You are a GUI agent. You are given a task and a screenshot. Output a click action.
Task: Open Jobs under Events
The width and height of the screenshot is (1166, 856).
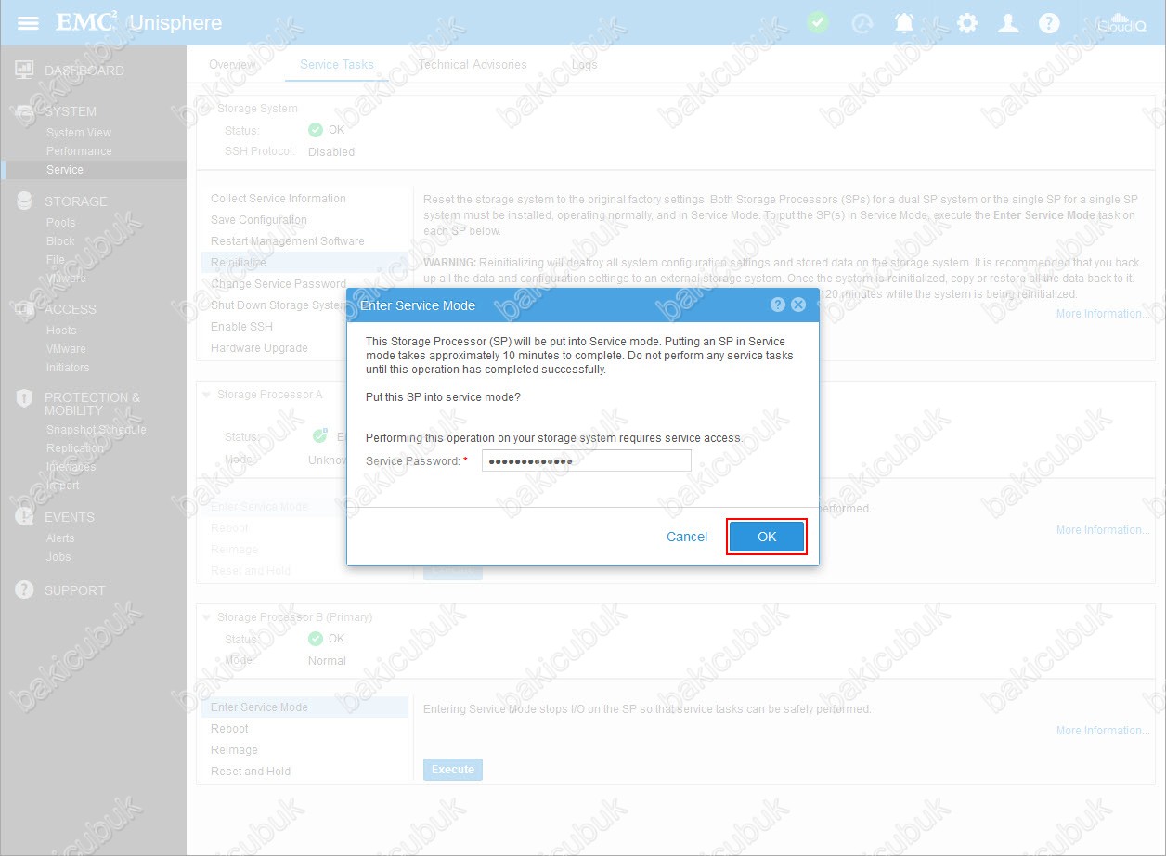coord(58,557)
